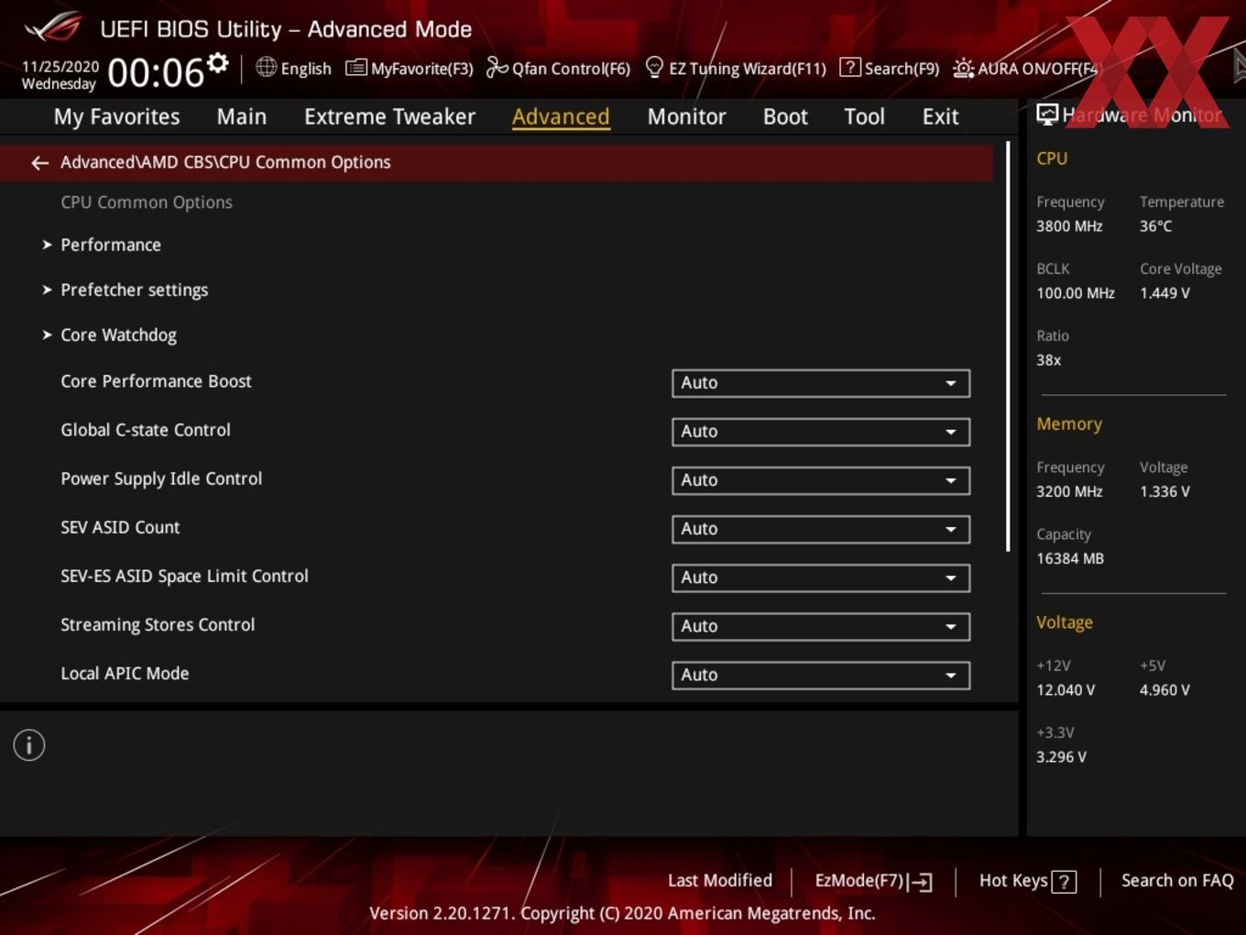
Task: Click the Hardware Monitor screen icon
Action: 1047,115
